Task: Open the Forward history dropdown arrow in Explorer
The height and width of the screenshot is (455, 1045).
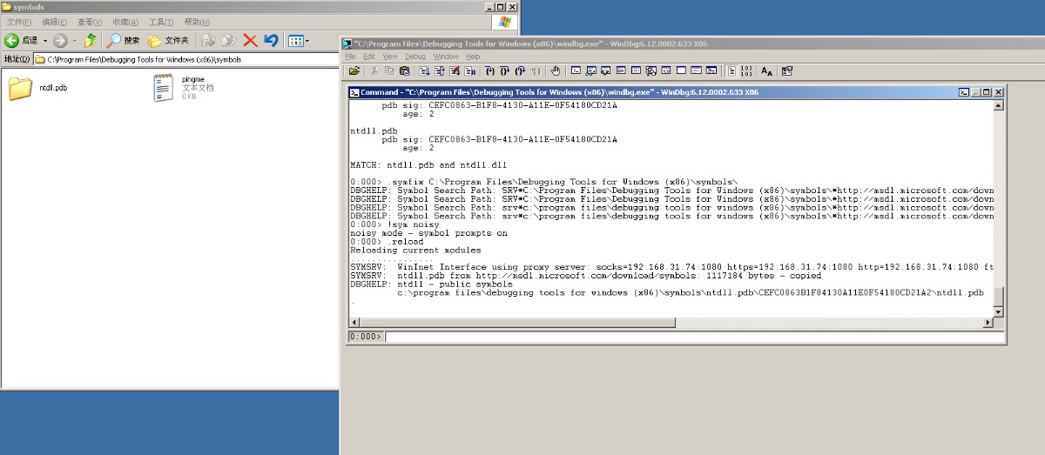Action: click(x=74, y=40)
